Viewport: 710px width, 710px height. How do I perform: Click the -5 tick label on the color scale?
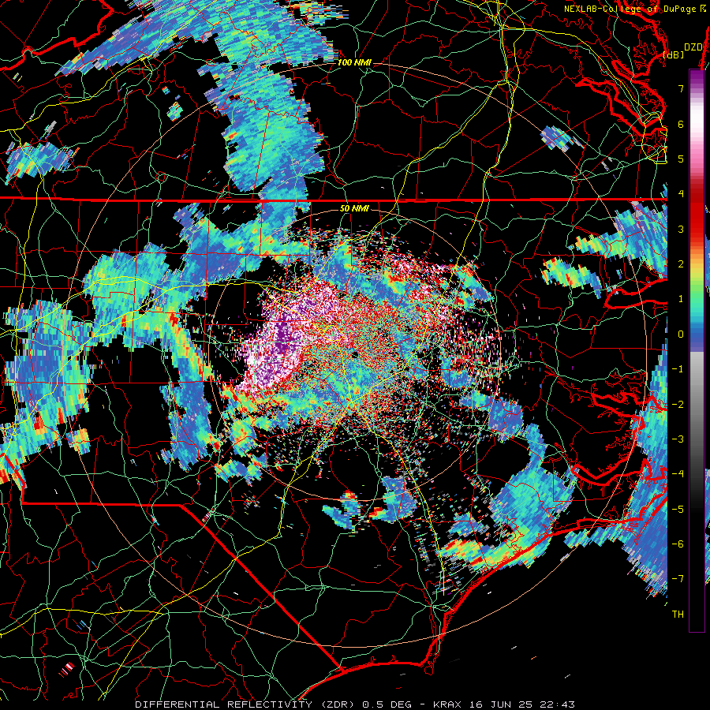tap(678, 509)
